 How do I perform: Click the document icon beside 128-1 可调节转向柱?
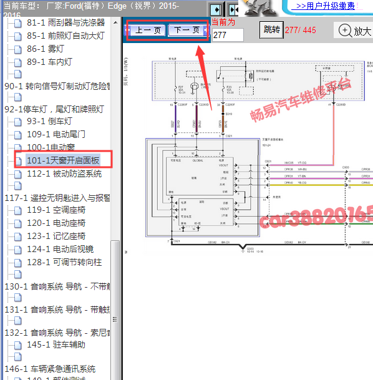[17, 263]
